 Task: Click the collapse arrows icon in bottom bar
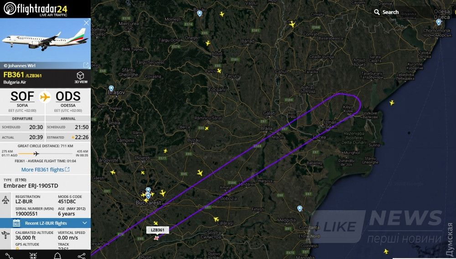coord(33,256)
